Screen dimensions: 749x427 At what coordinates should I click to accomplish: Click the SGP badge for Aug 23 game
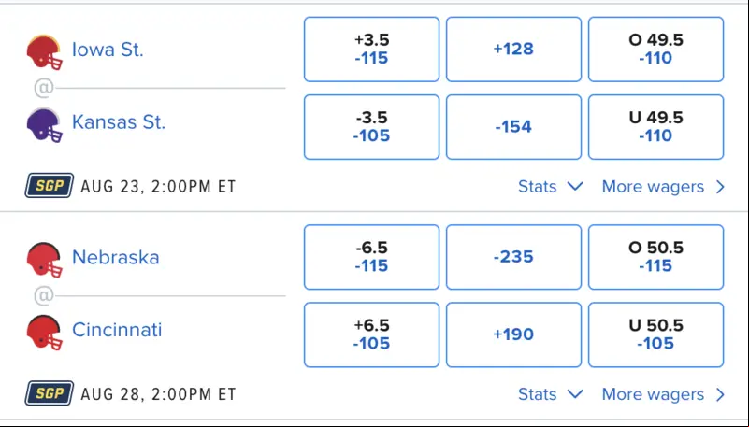coord(50,186)
